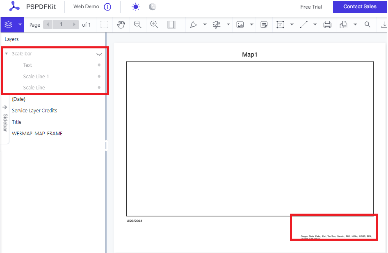Open the Layers sidebar panel icon
Screen dimensions: 388x253
pyautogui.click(x=9, y=25)
